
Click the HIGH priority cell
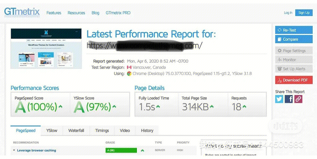180,150
